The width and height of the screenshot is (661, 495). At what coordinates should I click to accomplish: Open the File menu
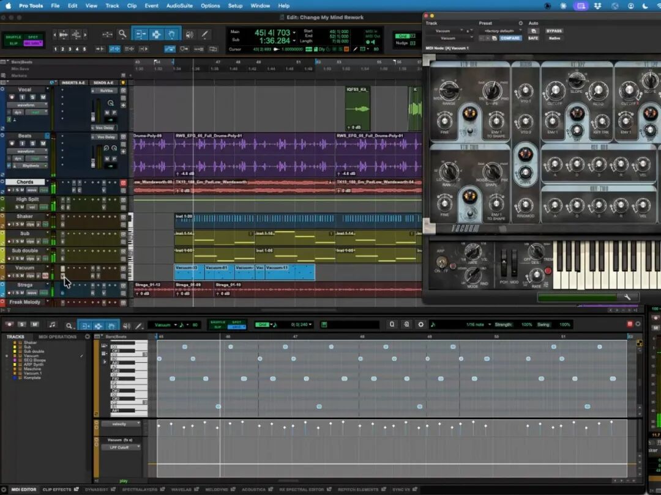55,6
